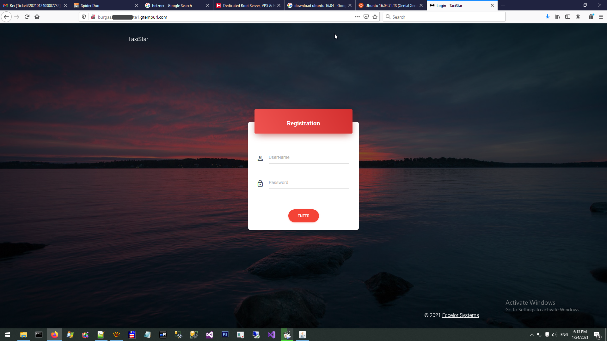Expand page actions three-dots menu
The height and width of the screenshot is (341, 607).
(357, 17)
